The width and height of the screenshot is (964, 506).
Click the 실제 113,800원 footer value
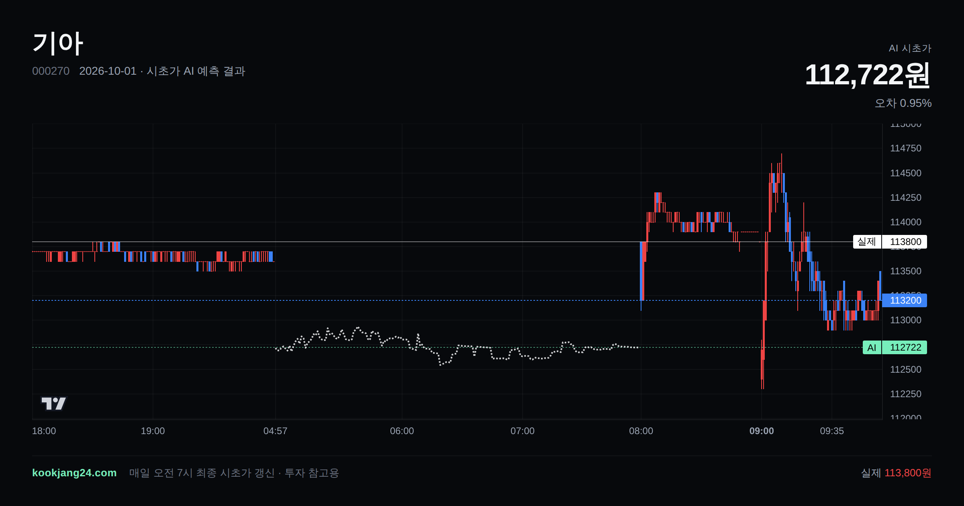[896, 473]
